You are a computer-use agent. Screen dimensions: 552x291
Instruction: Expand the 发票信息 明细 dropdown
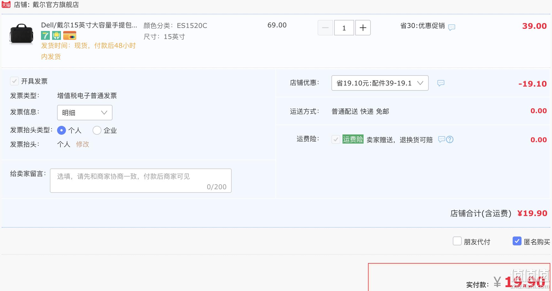[x=85, y=113]
